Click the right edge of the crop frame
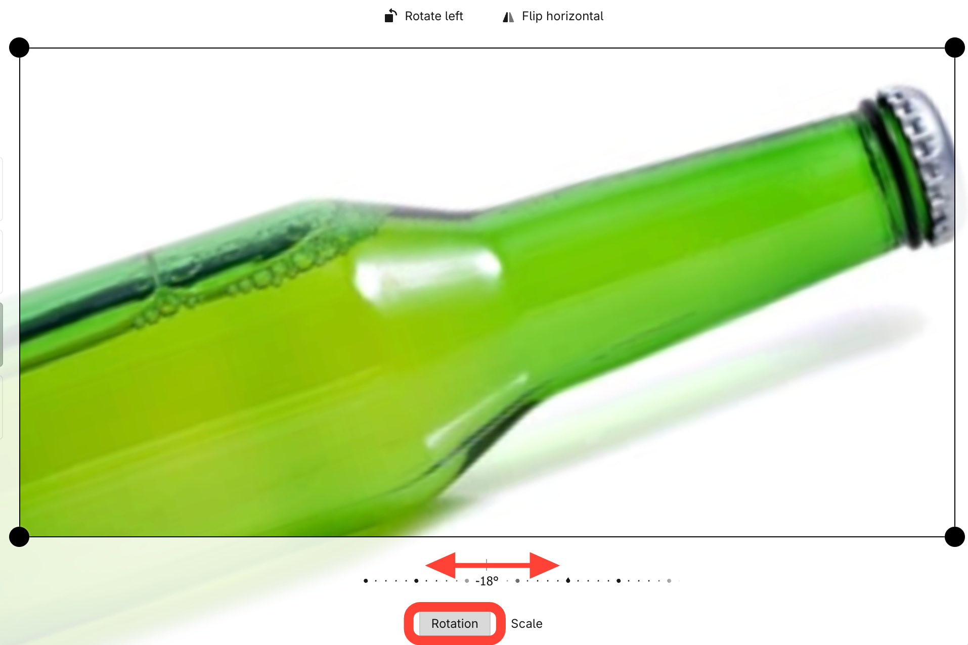The height and width of the screenshot is (645, 968). click(954, 292)
